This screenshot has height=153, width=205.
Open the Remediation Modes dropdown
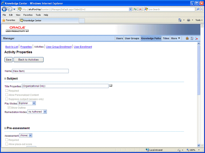coord(37,112)
